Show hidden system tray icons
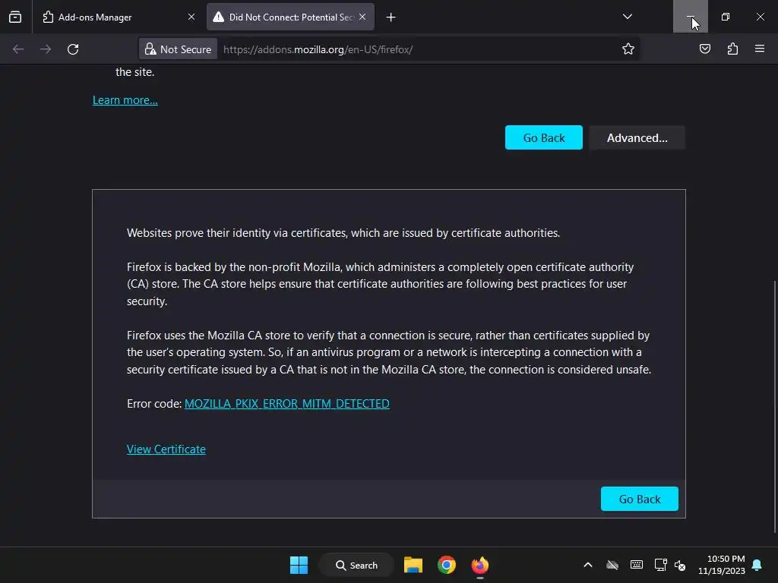Viewport: 778px width, 583px height. (588, 565)
